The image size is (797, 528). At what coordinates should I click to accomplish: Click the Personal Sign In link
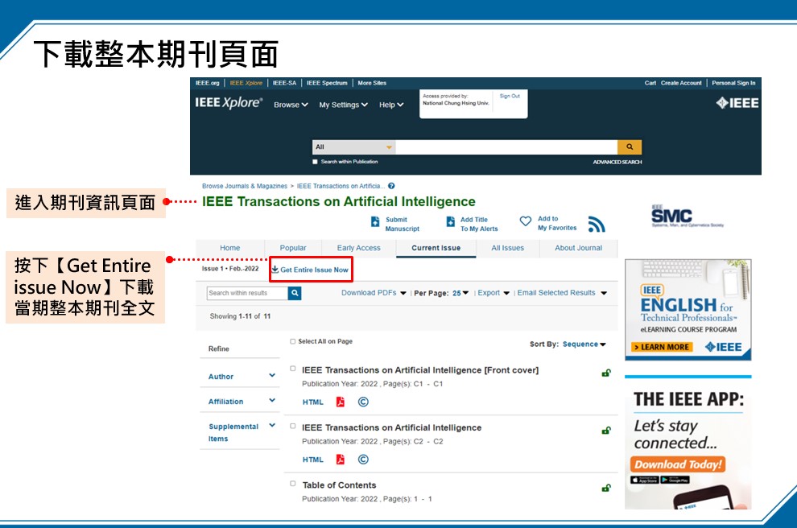(733, 83)
